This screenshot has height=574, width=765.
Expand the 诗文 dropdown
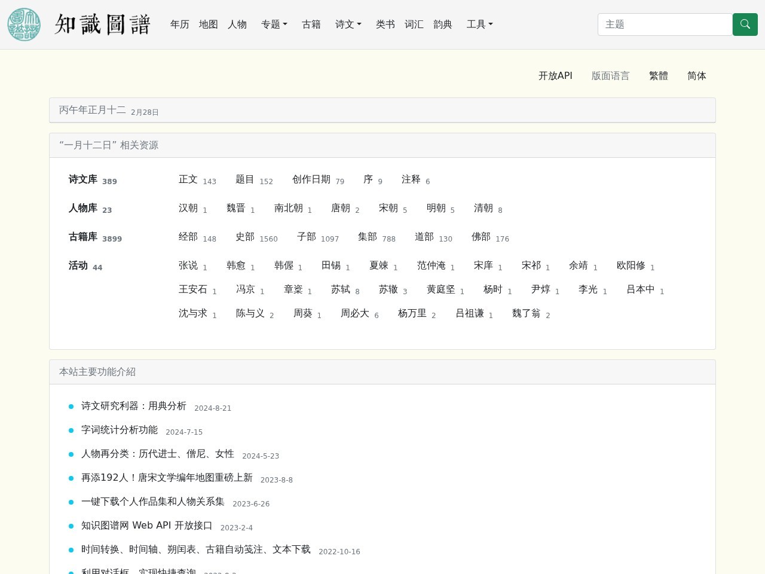348,25
